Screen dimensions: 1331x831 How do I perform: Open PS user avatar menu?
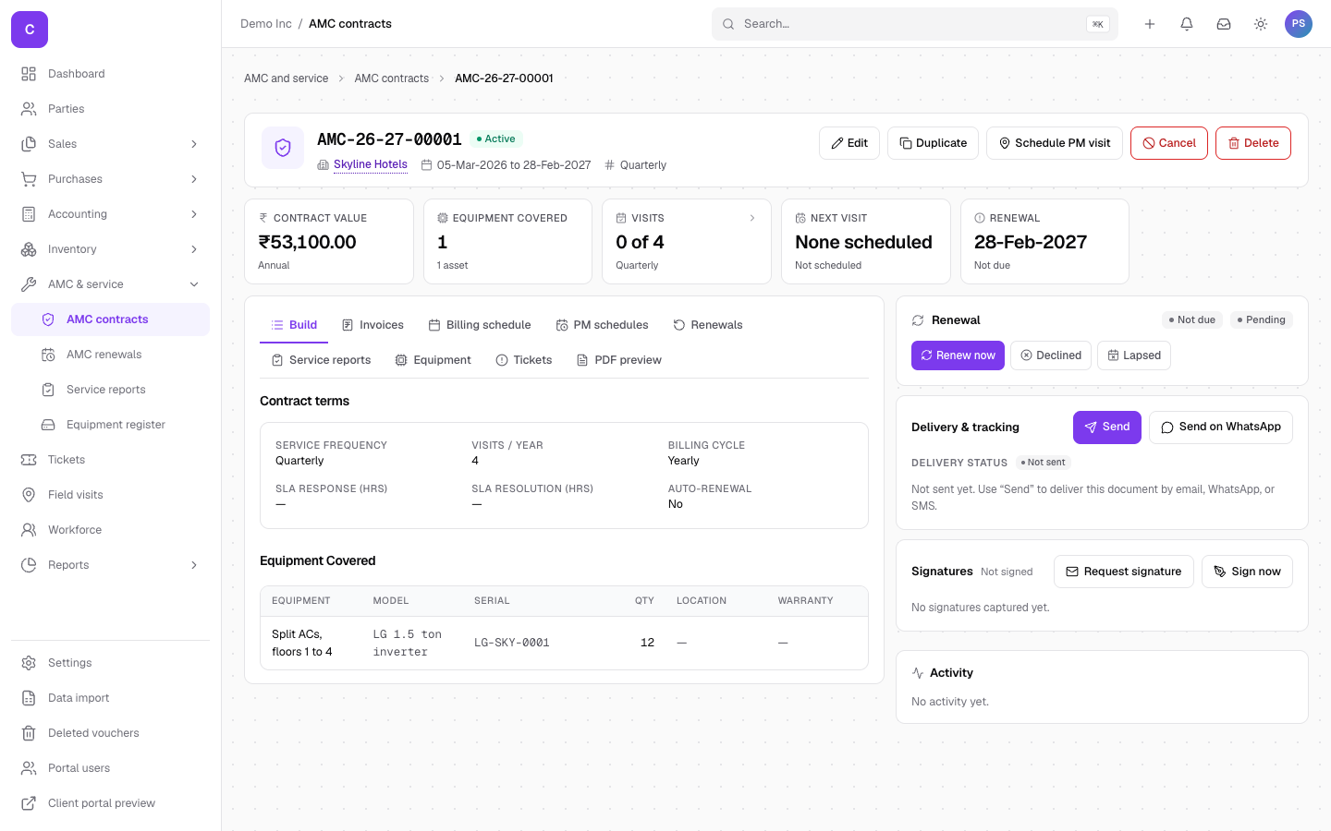[1299, 24]
